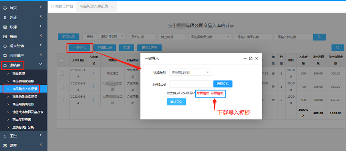
Task: Maximize the 一键导入 dialog window
Action: 251,58
